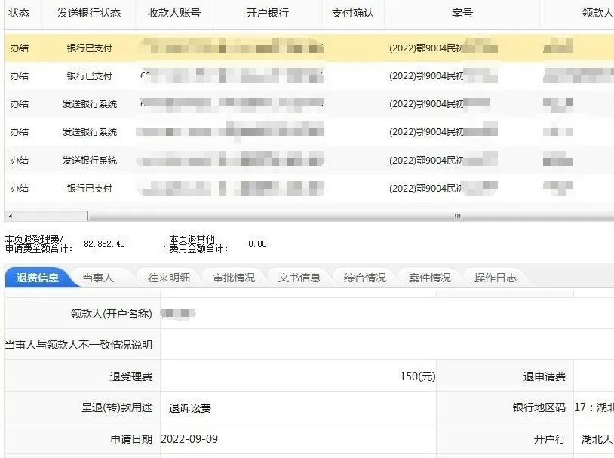The width and height of the screenshot is (614, 458).
Task: Sort the table by 案号 column
Action: click(462, 14)
